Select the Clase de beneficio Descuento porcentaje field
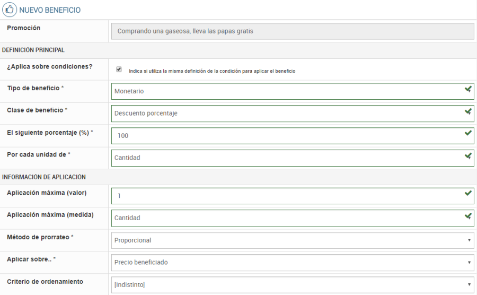477x295 pixels. point(286,114)
